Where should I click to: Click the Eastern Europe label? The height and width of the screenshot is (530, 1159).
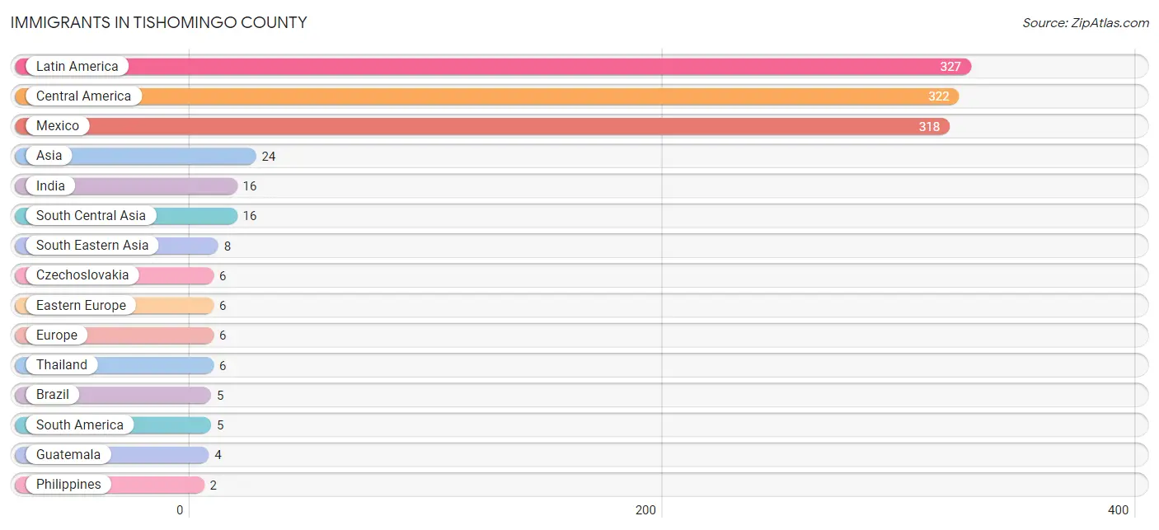point(81,305)
